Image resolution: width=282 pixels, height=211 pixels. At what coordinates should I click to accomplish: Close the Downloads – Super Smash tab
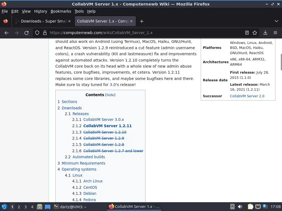tap(69, 21)
